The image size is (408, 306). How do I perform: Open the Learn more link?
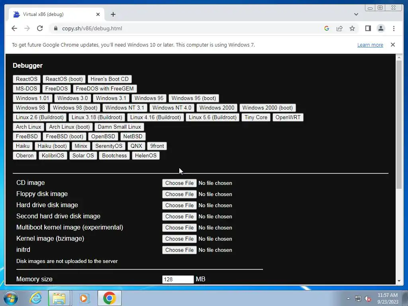tap(370, 45)
